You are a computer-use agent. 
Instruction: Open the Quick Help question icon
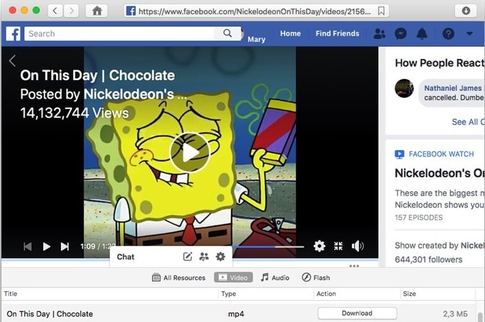(x=448, y=34)
